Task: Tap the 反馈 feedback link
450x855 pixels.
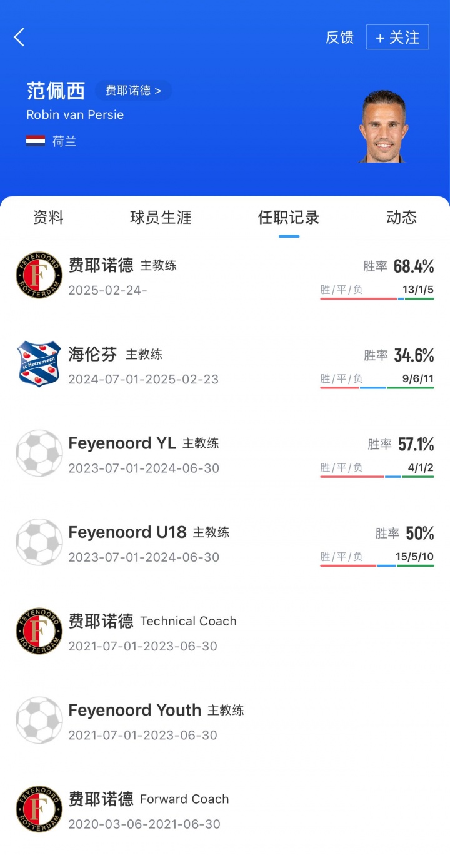Action: pos(339,38)
